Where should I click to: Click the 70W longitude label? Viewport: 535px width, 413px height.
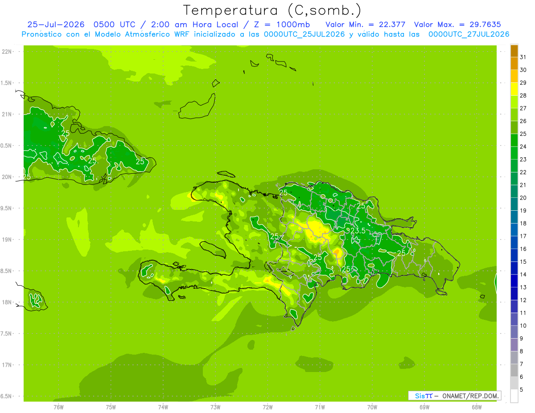(372, 407)
